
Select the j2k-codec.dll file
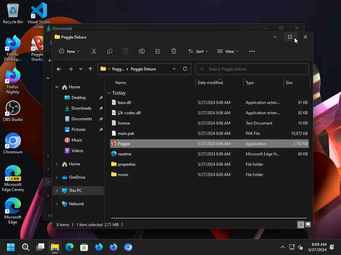pos(209,113)
